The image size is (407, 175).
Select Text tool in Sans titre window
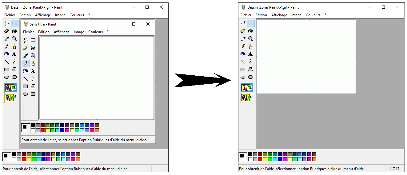coord(33,71)
